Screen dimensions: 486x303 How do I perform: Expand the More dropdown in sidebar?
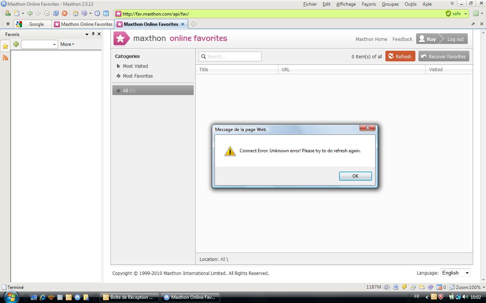point(67,44)
